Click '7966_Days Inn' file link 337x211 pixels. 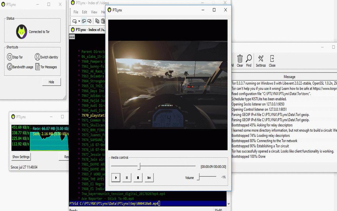click(x=93, y=91)
